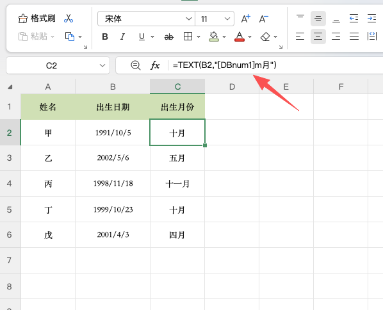
Task: Expand the Name Box dropdown arrow
Action: click(102, 65)
